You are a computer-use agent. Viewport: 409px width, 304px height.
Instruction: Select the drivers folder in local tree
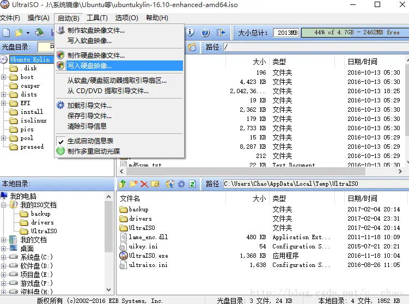[x=42, y=222]
